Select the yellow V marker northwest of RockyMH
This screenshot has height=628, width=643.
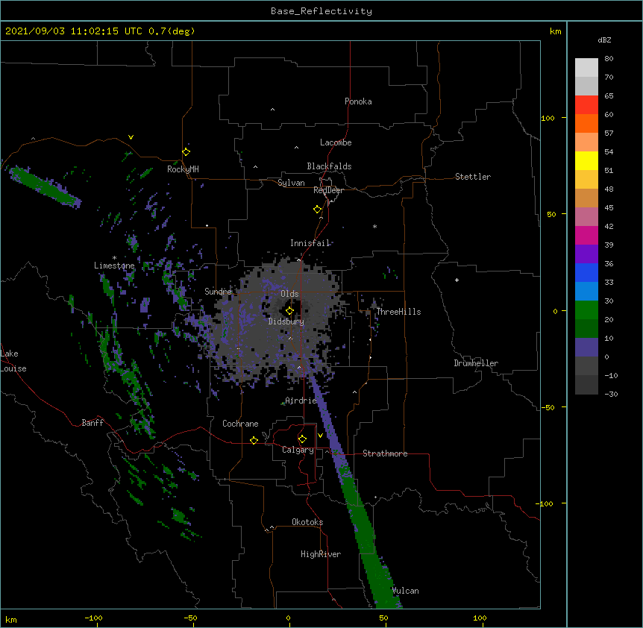pyautogui.click(x=131, y=137)
